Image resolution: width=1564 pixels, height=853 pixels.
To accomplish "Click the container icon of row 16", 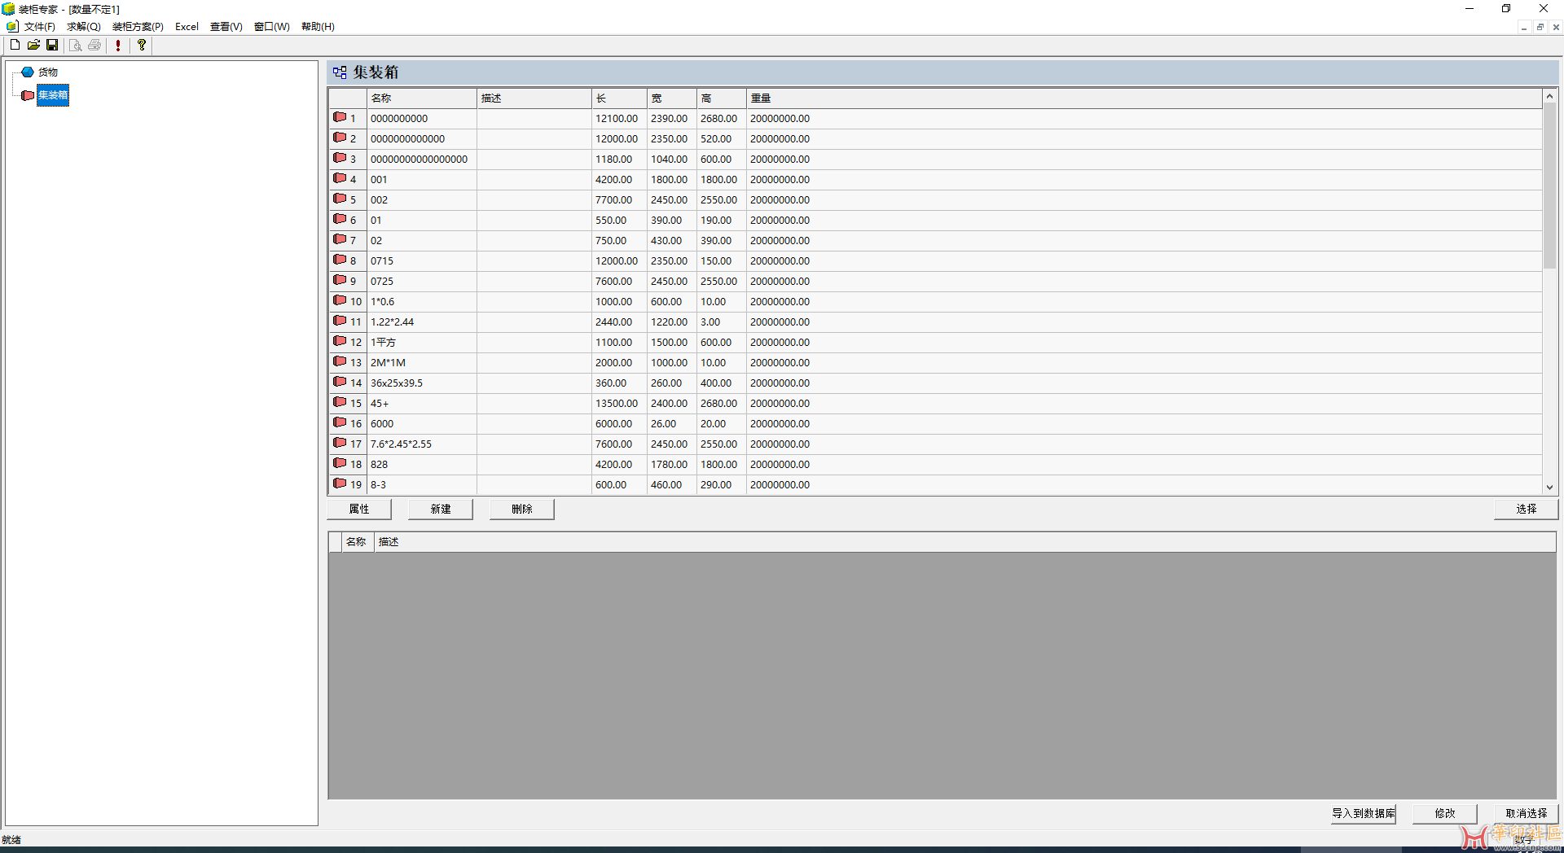I will pos(340,422).
